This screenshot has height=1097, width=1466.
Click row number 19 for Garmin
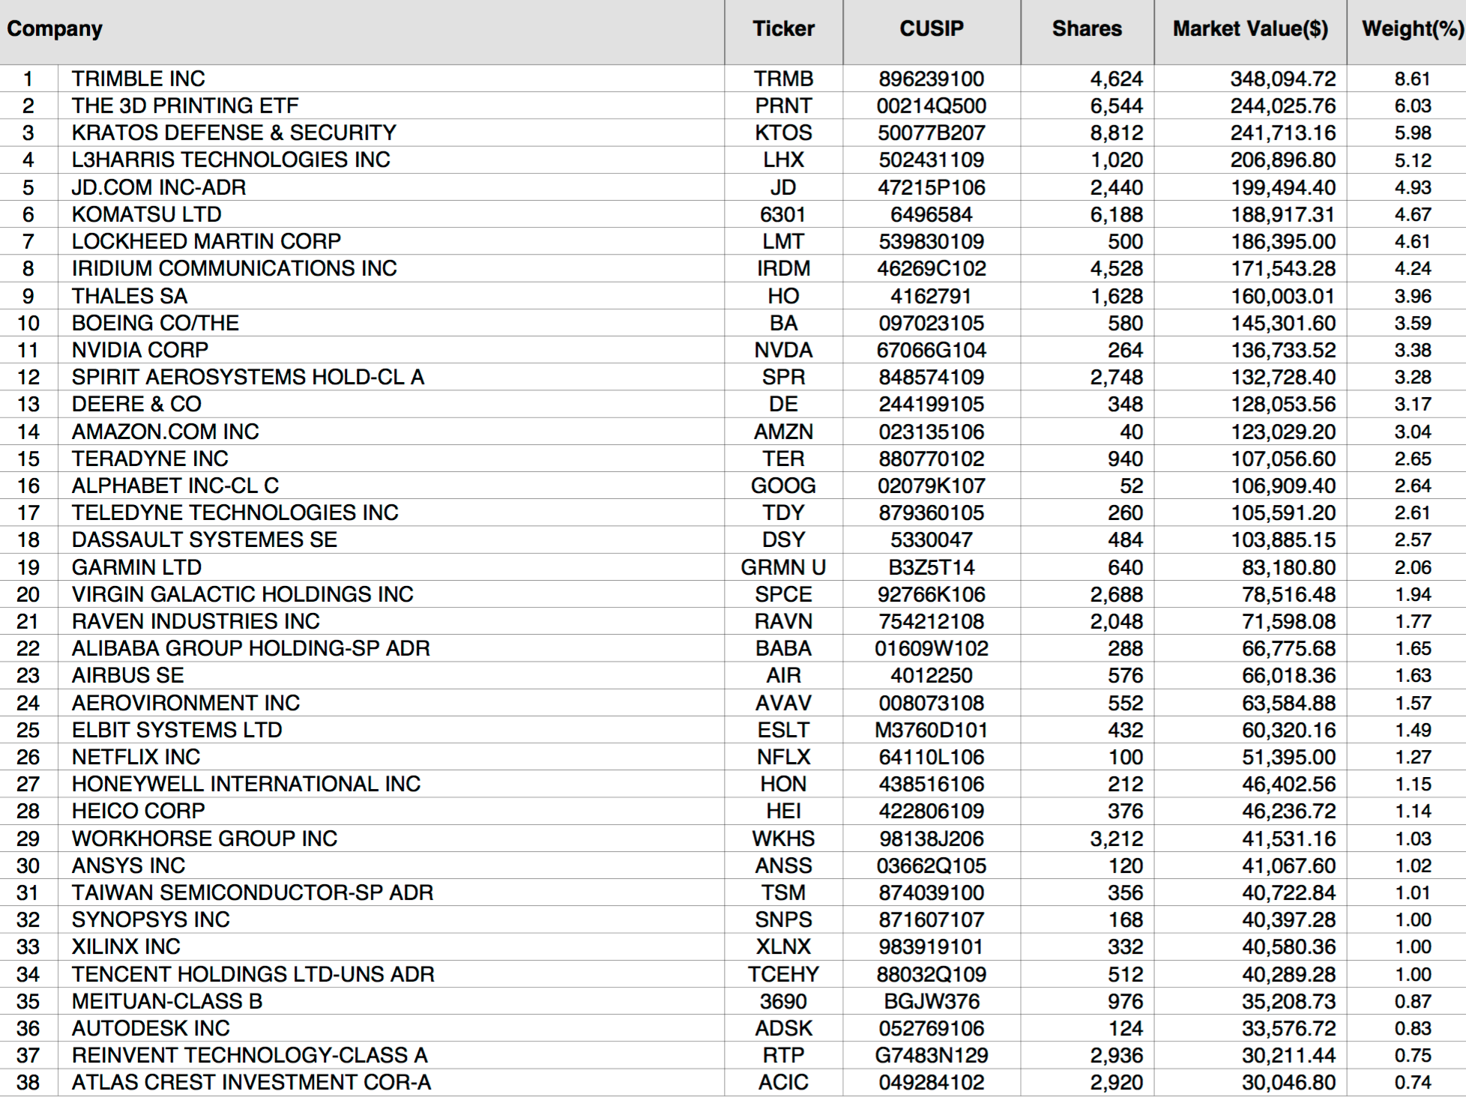(28, 567)
